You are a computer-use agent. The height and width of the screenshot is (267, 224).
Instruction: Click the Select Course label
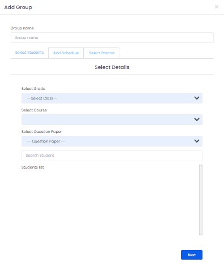(34, 110)
